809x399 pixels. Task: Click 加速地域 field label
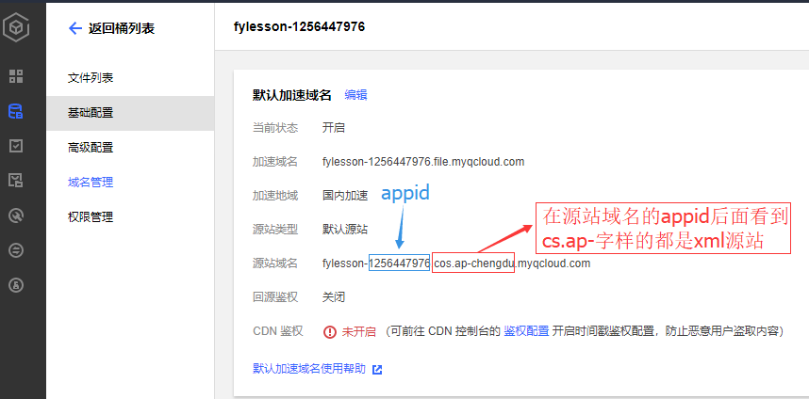(x=275, y=196)
